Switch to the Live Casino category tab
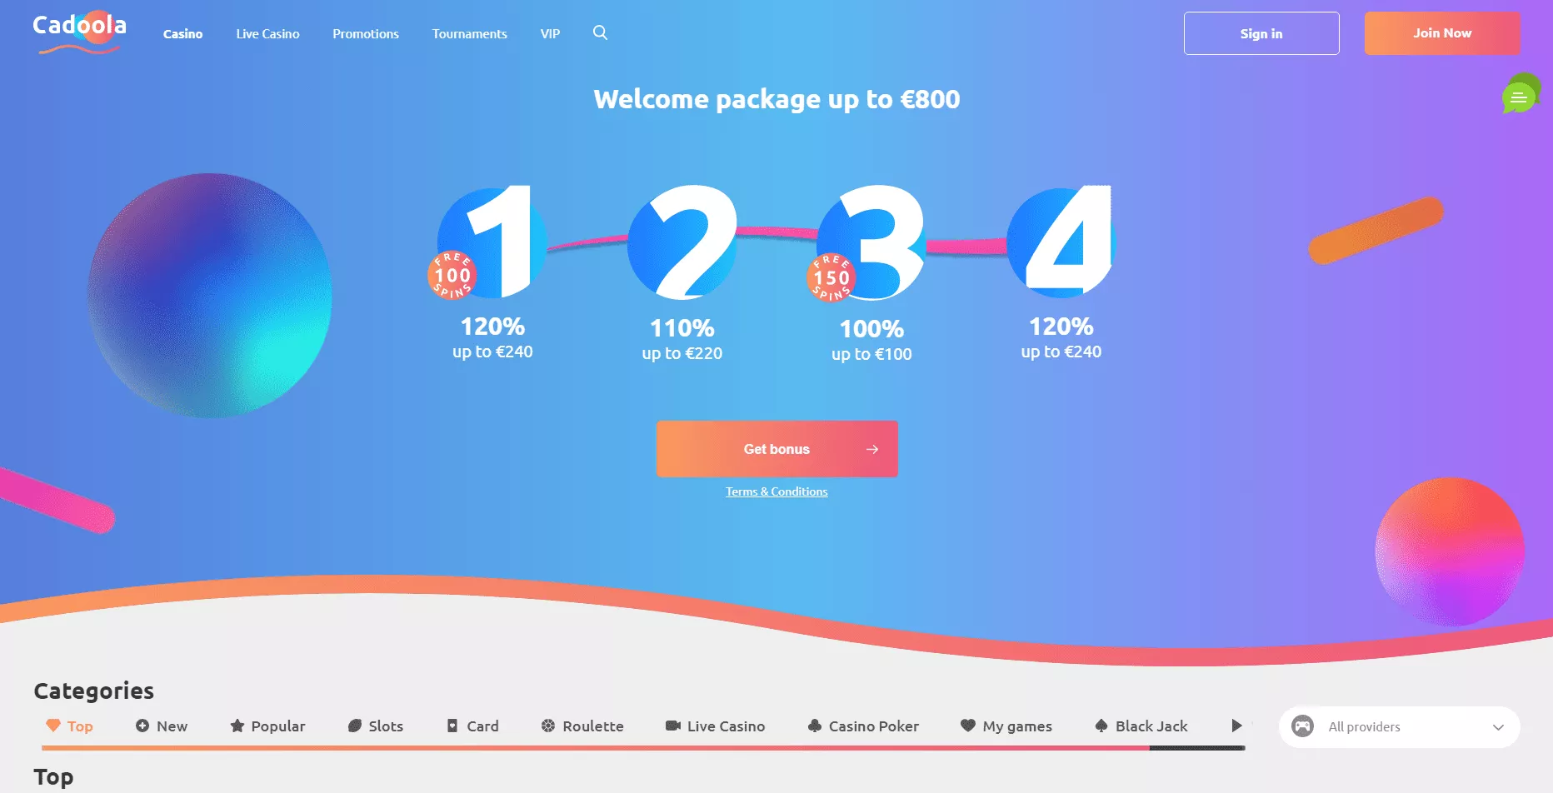The image size is (1553, 793). pos(715,726)
